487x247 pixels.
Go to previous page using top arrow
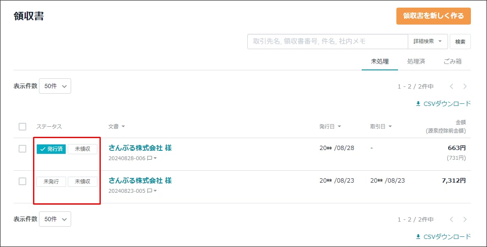coord(451,86)
